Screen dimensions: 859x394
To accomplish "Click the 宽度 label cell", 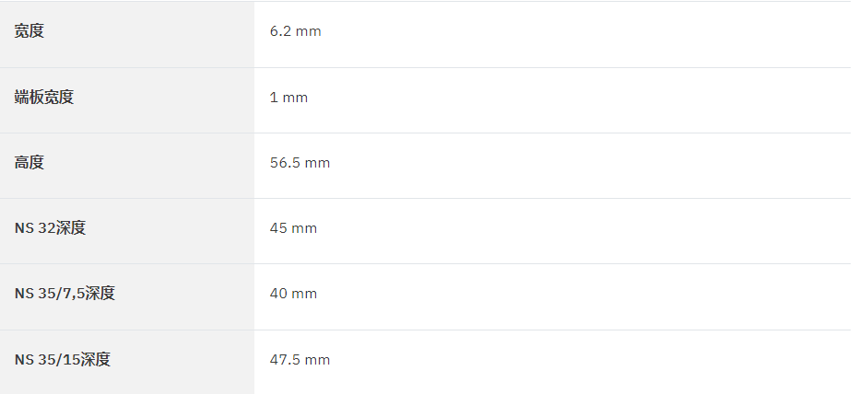I will tap(127, 34).
